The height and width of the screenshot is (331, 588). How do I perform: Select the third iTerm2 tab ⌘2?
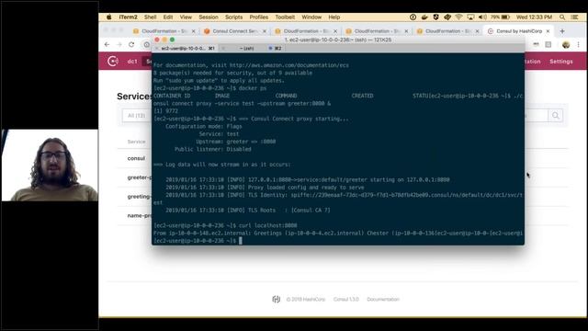pyautogui.click(x=276, y=49)
